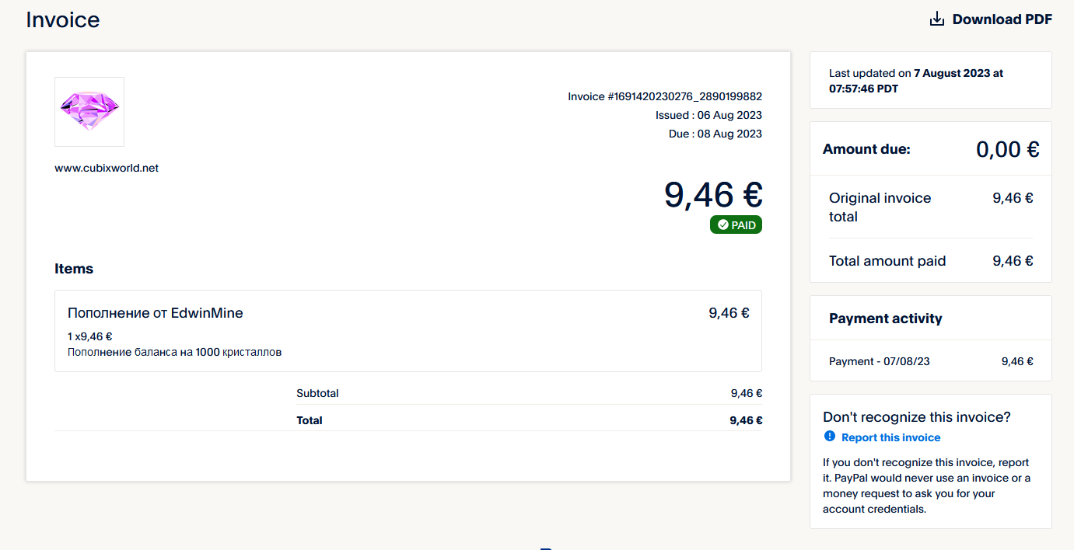Click the Original invoice total row
This screenshot has height=550, width=1074.
click(930, 207)
